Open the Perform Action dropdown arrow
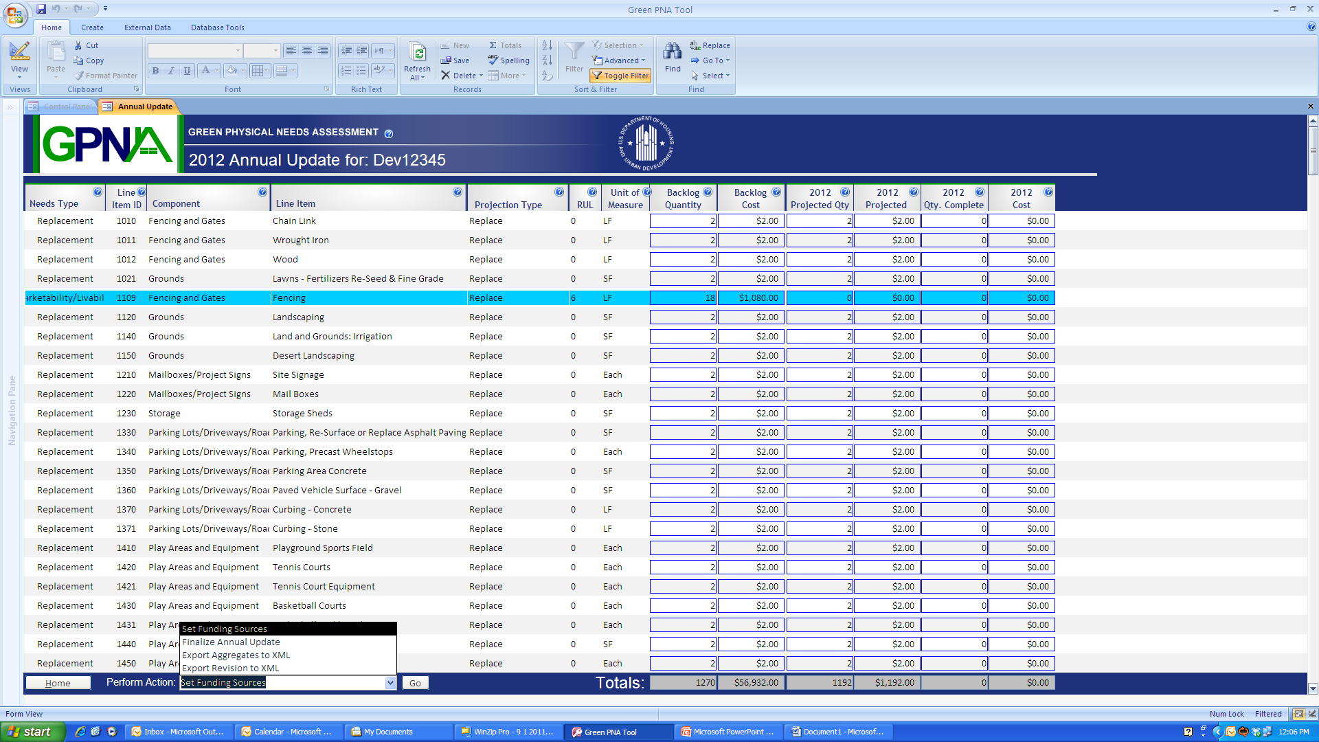 [x=390, y=683]
